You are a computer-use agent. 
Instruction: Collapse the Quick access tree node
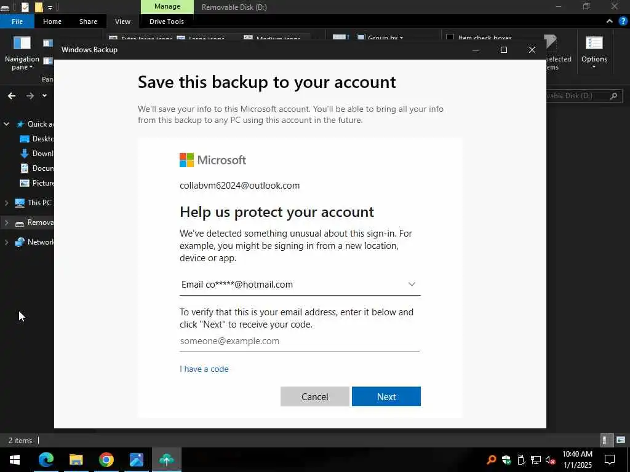[x=6, y=124]
